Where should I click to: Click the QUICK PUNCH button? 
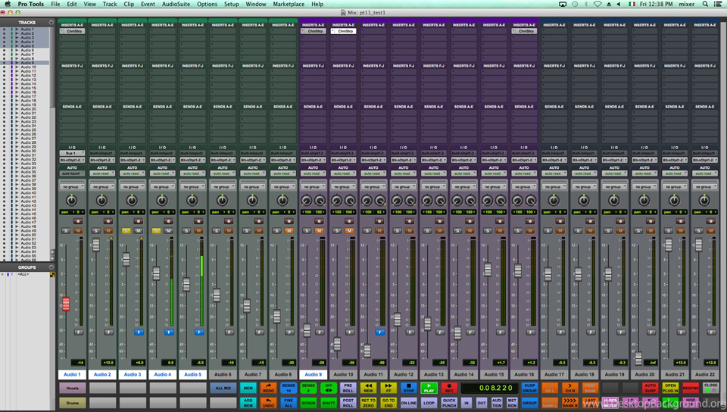(449, 403)
